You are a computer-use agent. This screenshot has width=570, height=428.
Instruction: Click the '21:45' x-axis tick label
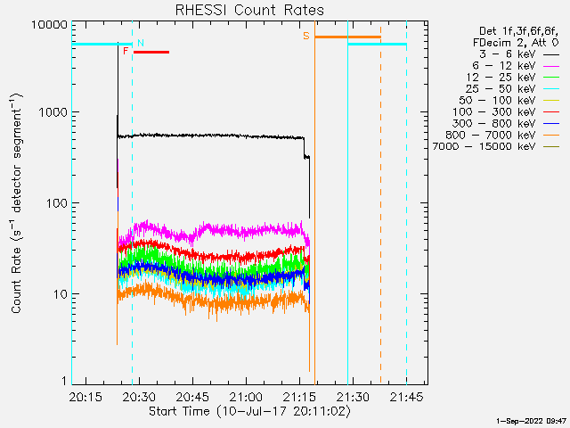[406, 397]
